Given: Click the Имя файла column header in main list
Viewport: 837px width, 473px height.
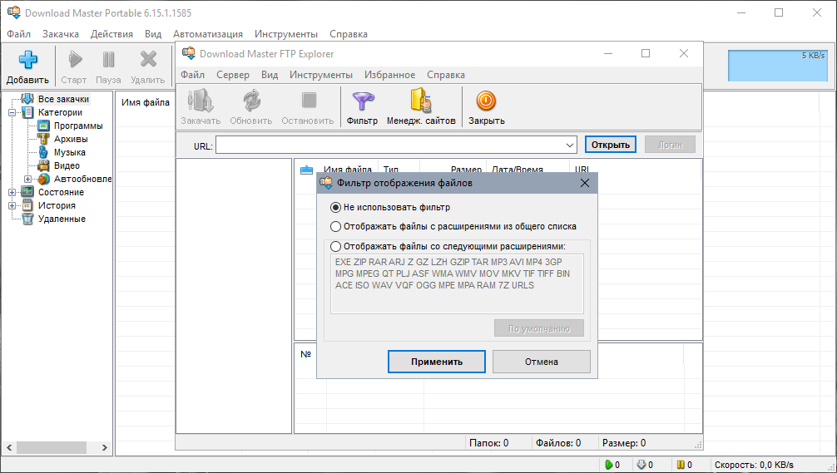Looking at the screenshot, I should click(146, 102).
